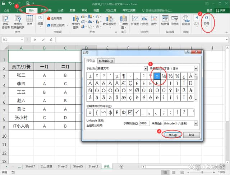The width and height of the screenshot is (230, 175).
Task: Open the 来自 Unicode source dropdown
Action: tap(196, 123)
